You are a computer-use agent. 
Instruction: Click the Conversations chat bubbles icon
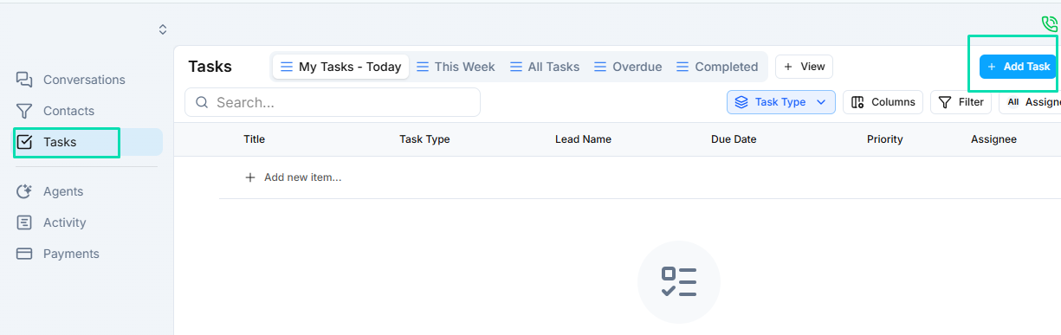(x=24, y=80)
